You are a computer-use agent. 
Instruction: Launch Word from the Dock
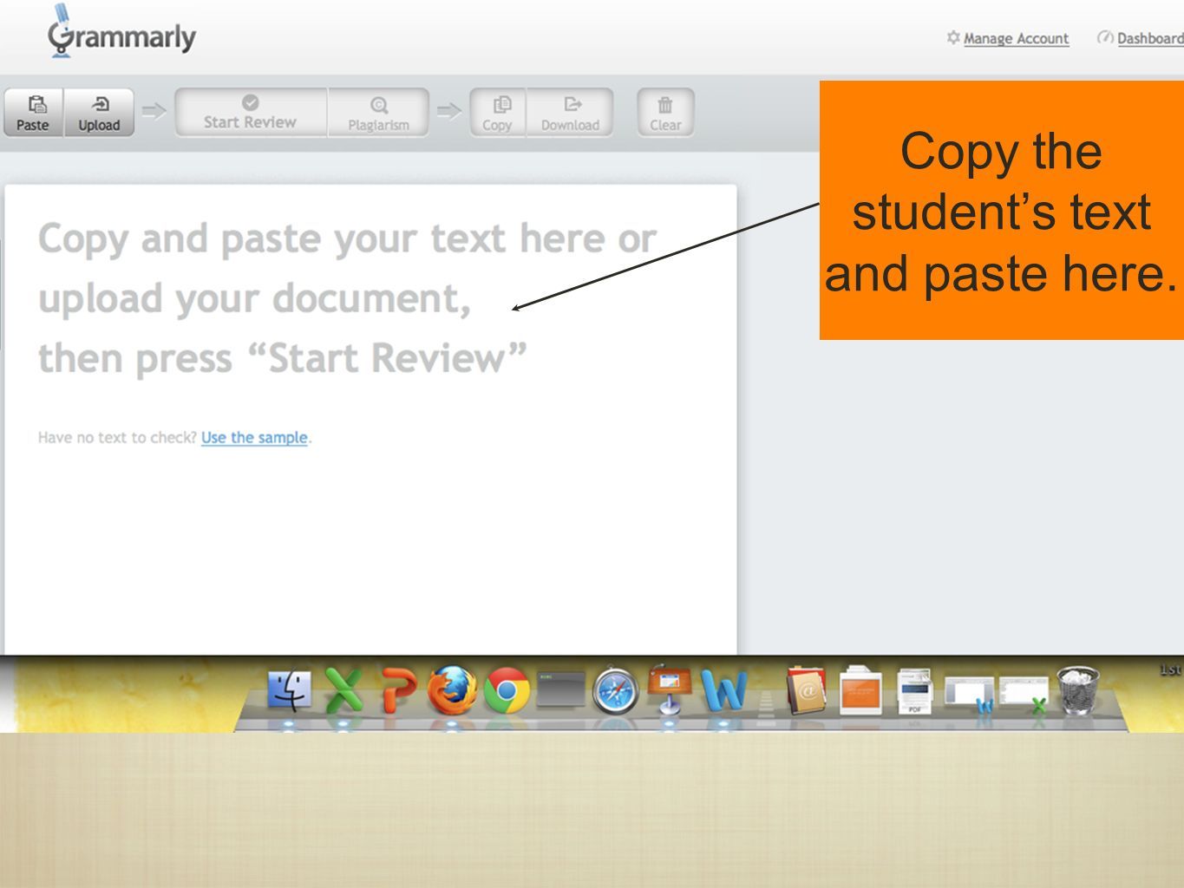(723, 691)
